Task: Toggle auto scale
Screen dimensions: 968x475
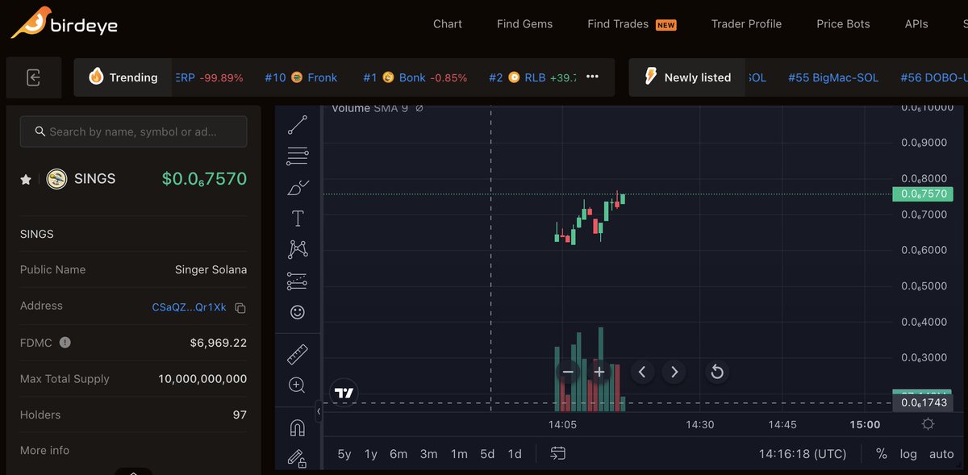Action: click(941, 454)
